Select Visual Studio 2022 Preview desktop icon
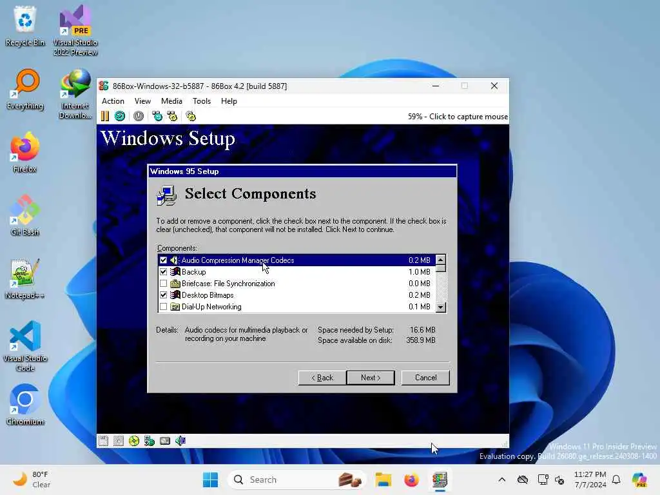660x495 pixels. [75, 30]
